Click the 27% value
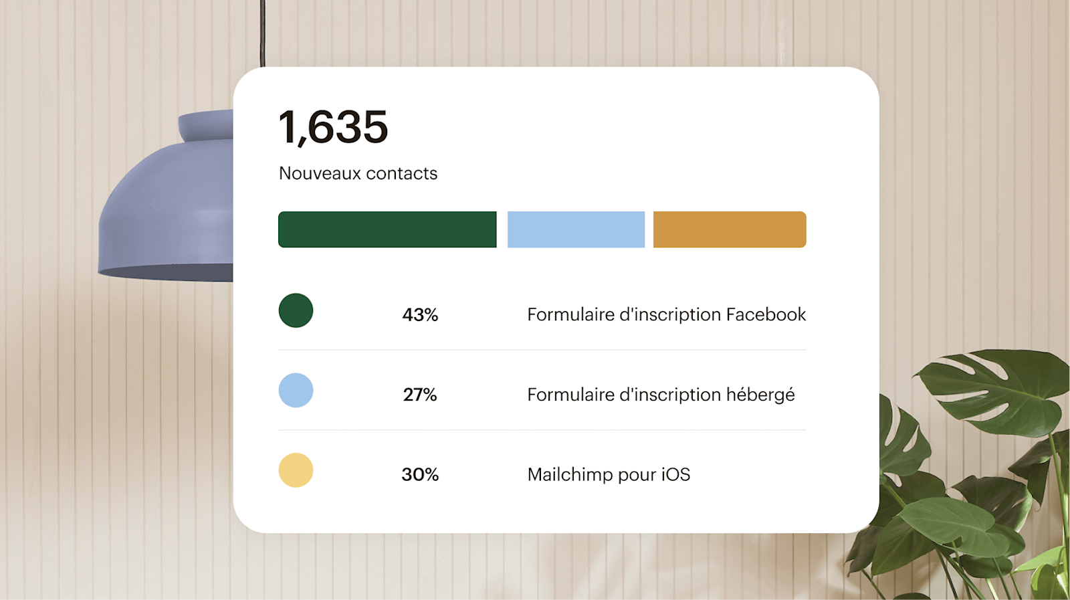The image size is (1070, 600). coord(420,395)
